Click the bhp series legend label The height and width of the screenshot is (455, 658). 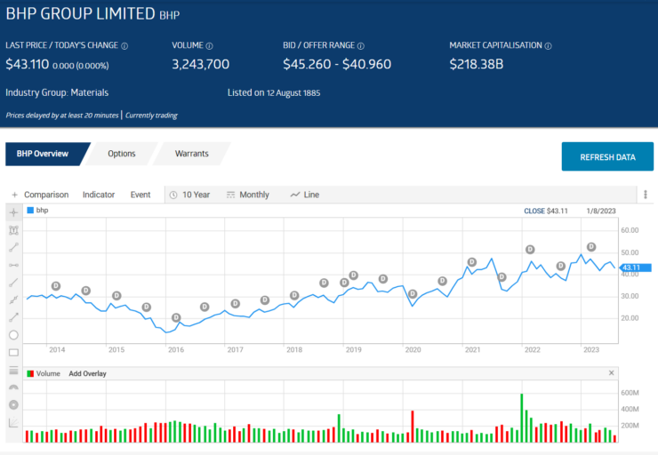pos(42,210)
